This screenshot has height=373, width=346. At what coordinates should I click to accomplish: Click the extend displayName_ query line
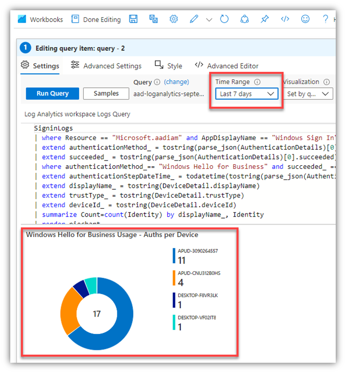pos(151,186)
